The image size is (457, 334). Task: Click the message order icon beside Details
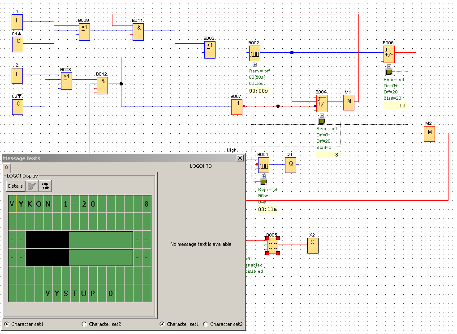(x=45, y=186)
